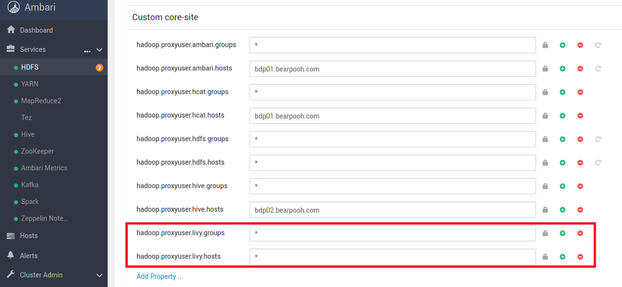This screenshot has height=287, width=622.
Task: Collapse the Services chevron
Action: [100, 50]
